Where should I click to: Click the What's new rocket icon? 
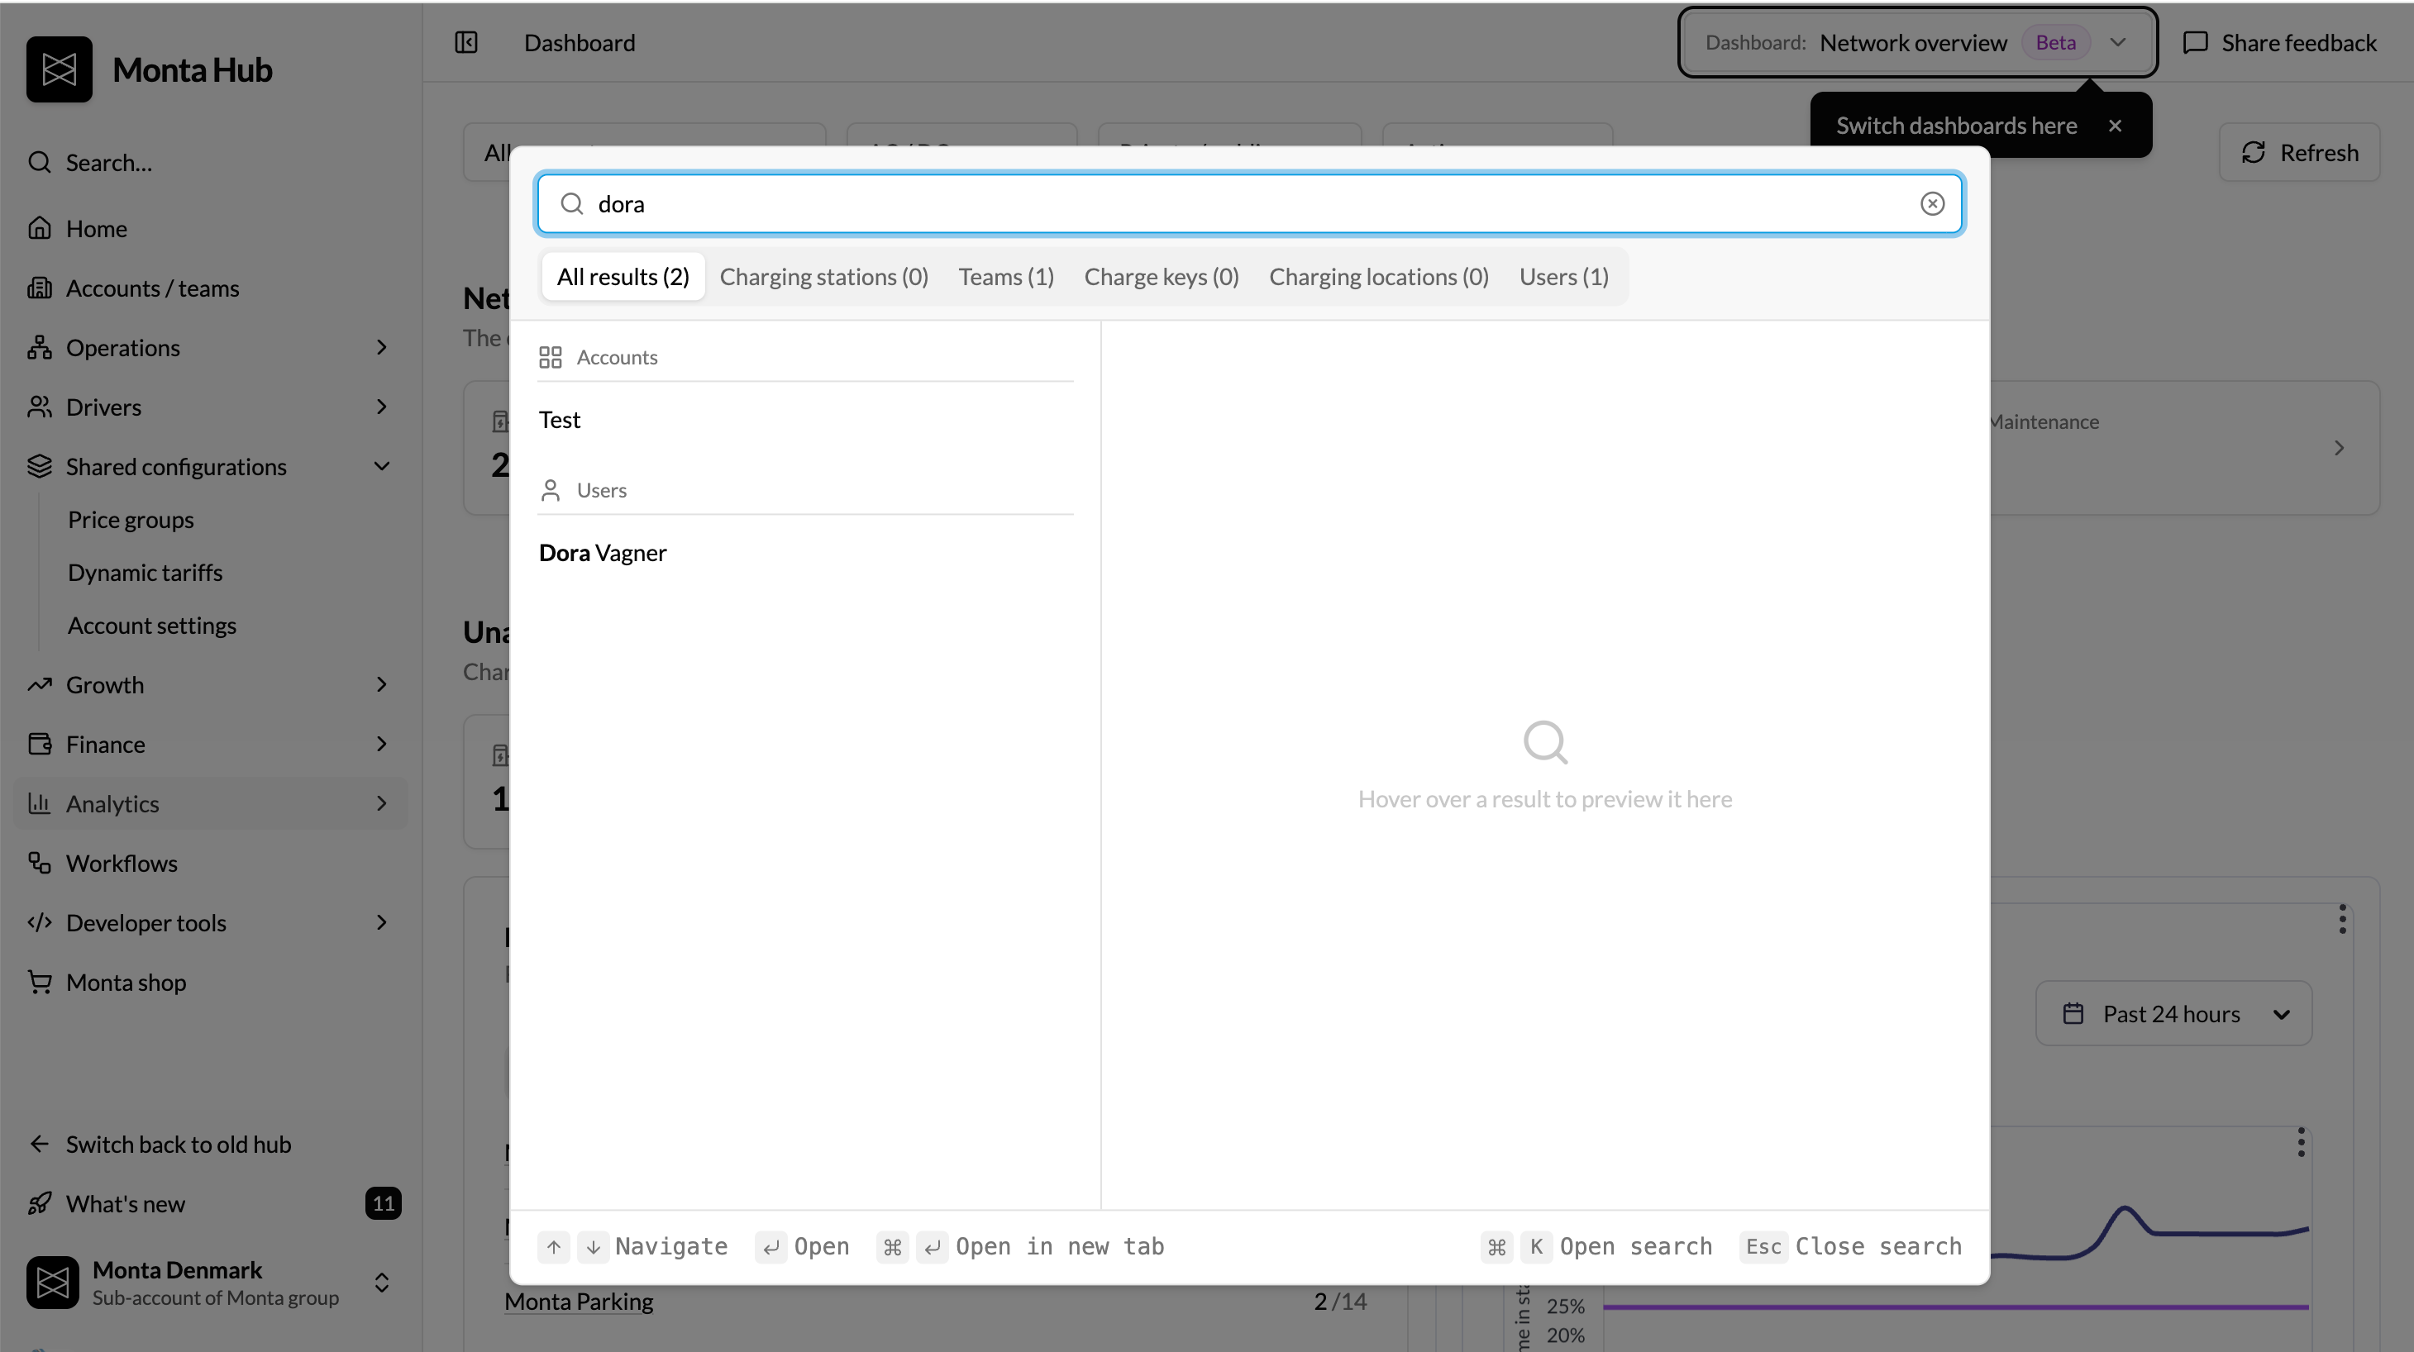point(40,1203)
